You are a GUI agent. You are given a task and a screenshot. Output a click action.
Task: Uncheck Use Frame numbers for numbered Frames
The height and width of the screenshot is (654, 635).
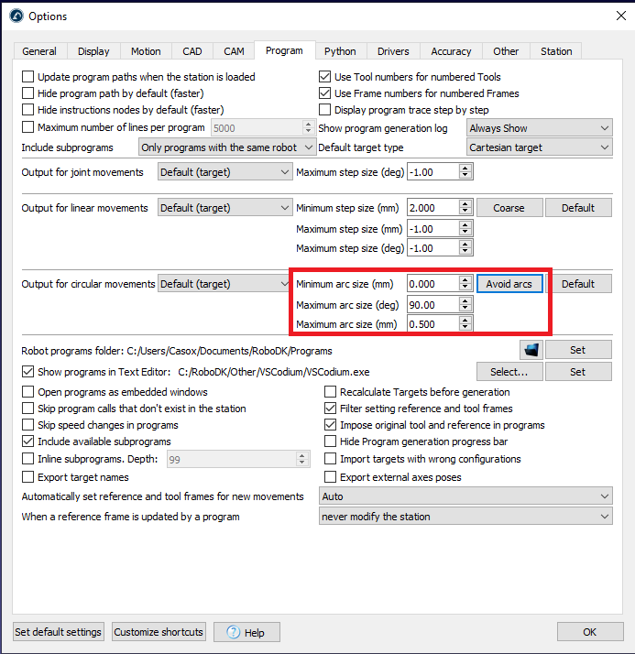(324, 93)
